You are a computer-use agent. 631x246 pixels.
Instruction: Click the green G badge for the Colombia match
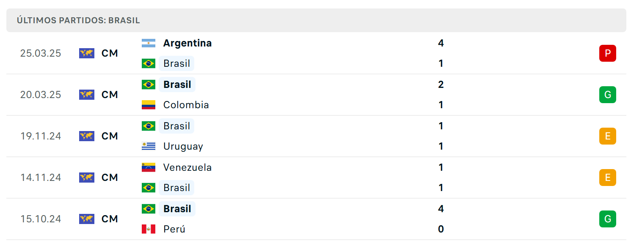pos(608,95)
